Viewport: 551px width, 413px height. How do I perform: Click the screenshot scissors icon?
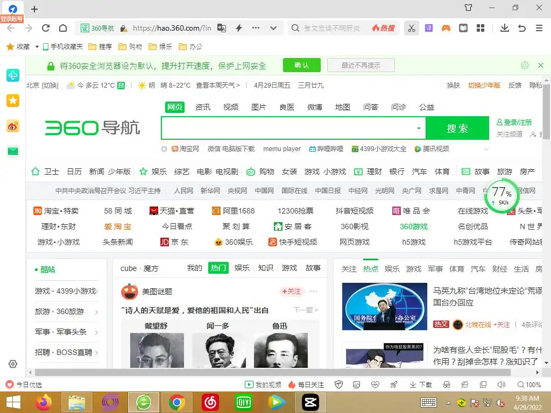412,28
